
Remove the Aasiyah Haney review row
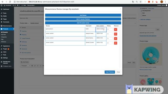click(115, 34)
